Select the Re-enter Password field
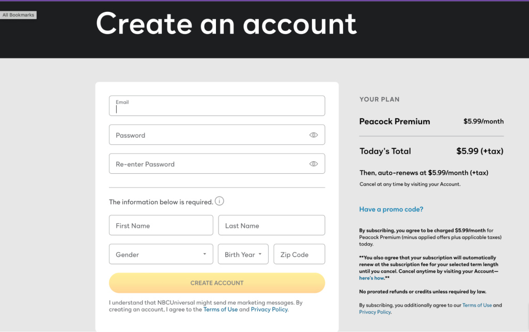The width and height of the screenshot is (529, 332). [x=207, y=164]
